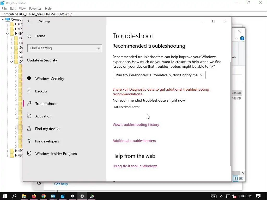The image size is (267, 200).
Task: Select Find my device in the sidebar
Action: (47, 129)
